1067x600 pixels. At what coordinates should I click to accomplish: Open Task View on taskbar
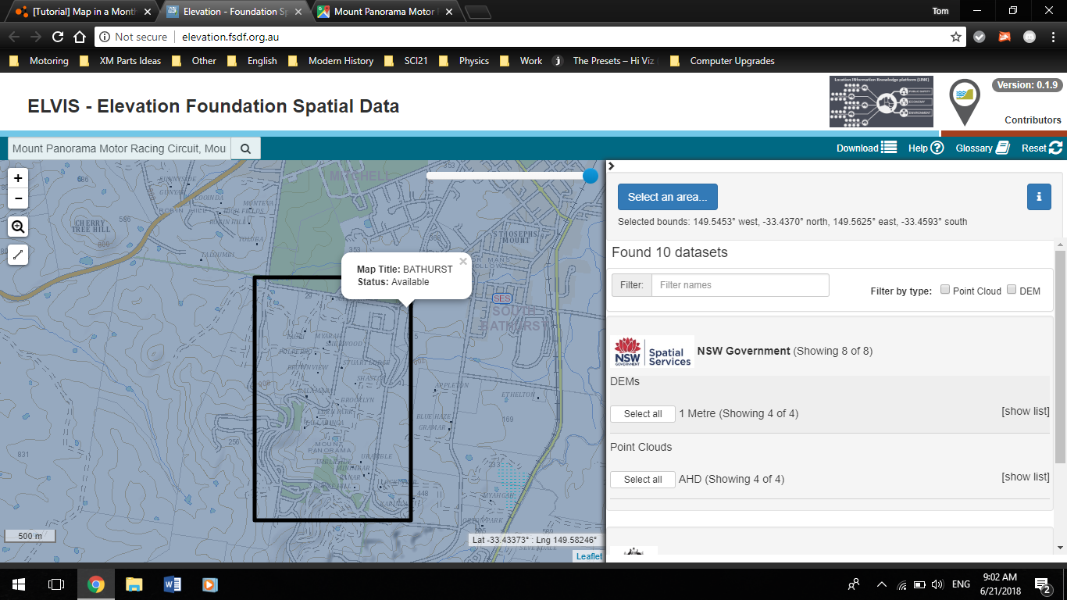coord(56,584)
